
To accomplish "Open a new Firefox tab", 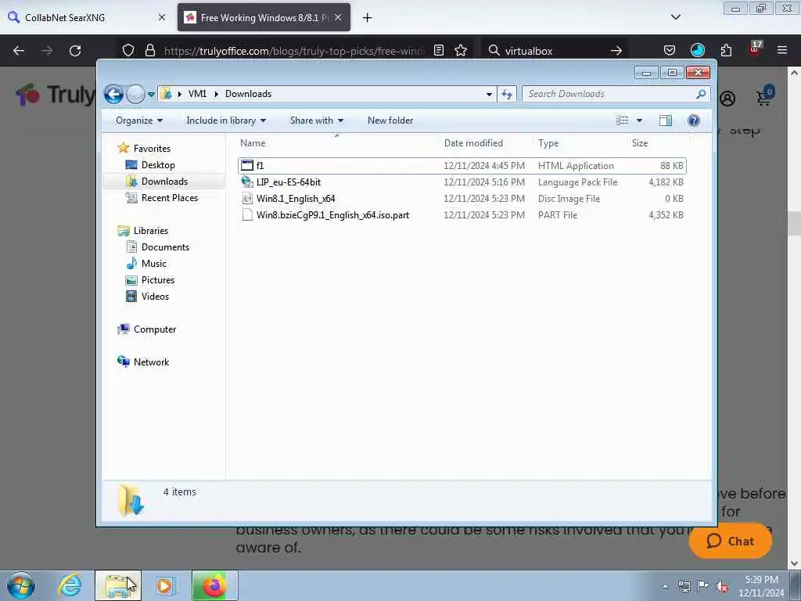I will [x=368, y=18].
